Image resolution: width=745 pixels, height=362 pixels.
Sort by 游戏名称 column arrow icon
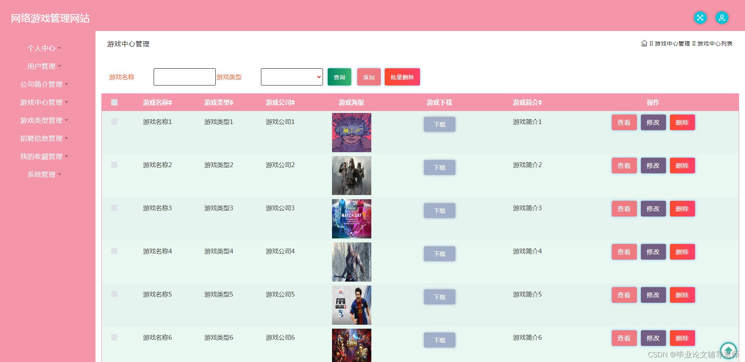[x=170, y=103]
